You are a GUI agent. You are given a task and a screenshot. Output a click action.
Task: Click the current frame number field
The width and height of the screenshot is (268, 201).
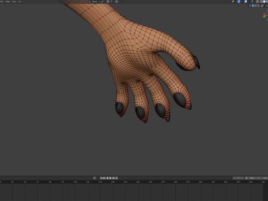pyautogui.click(x=238, y=178)
